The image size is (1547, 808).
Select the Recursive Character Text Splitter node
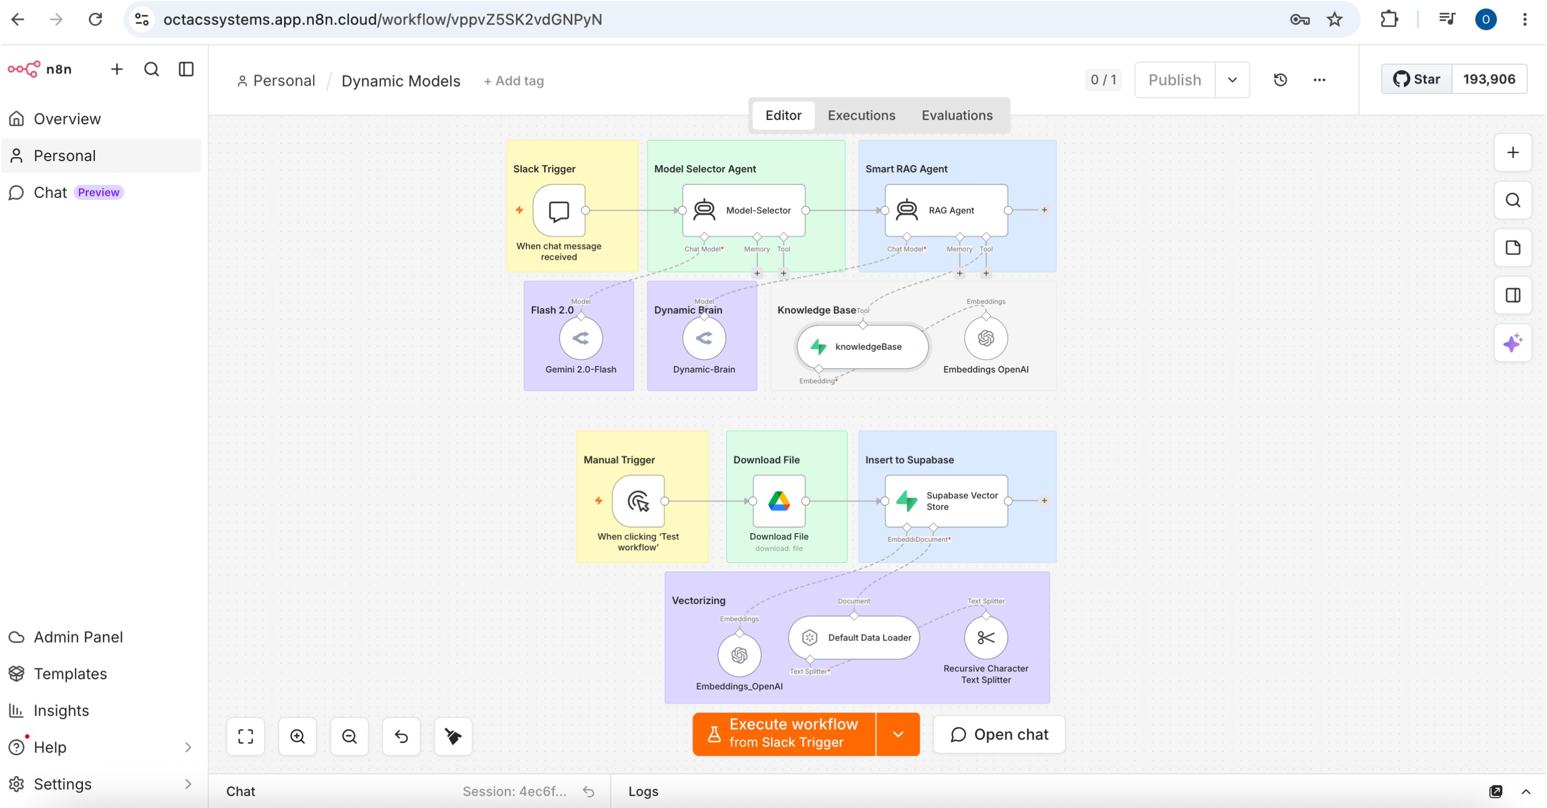(985, 637)
